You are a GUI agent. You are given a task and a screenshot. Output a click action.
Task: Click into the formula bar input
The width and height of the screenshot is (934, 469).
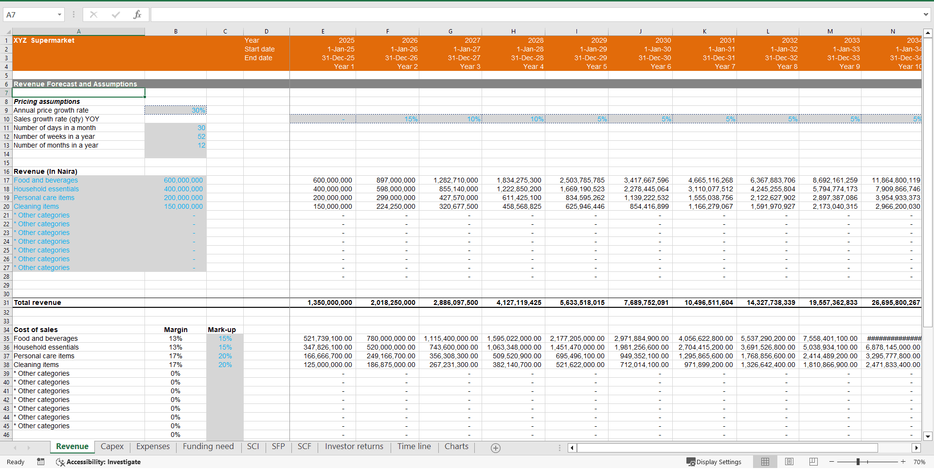pos(535,15)
